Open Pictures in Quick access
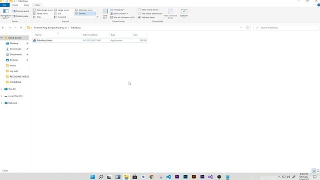Screen dimensions: 320x180 (14, 60)
